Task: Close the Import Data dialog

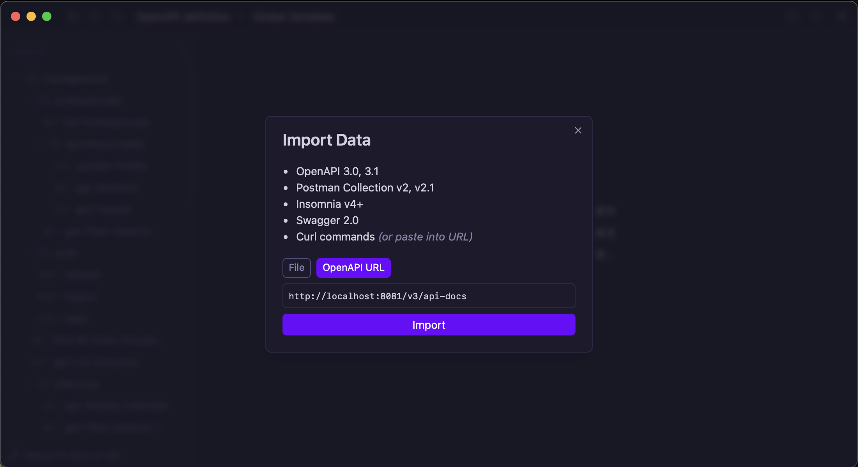Action: pos(578,130)
